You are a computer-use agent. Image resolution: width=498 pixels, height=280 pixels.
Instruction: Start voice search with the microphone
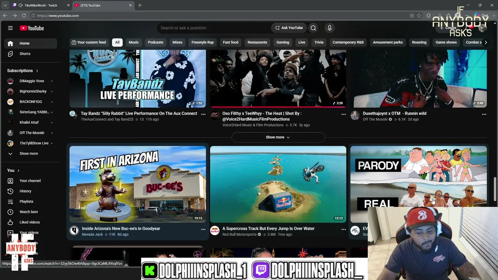coord(330,28)
